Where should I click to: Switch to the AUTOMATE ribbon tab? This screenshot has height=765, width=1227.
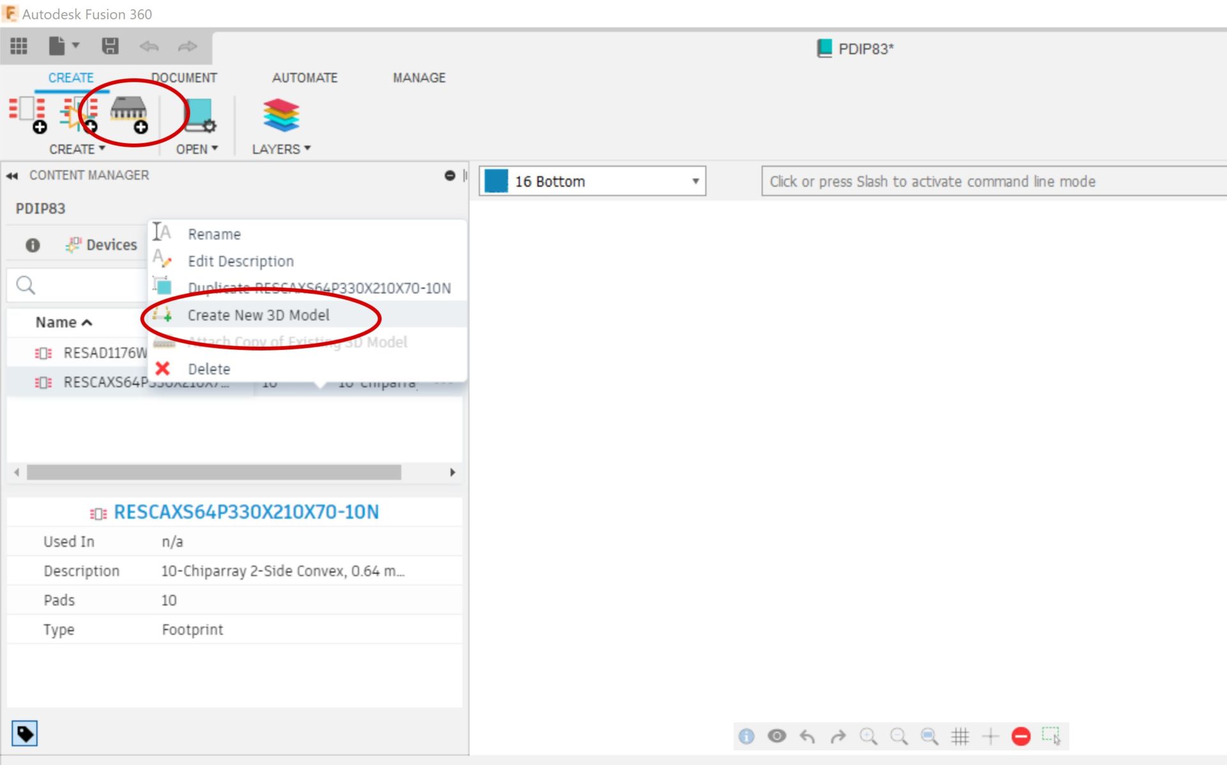[x=304, y=78]
